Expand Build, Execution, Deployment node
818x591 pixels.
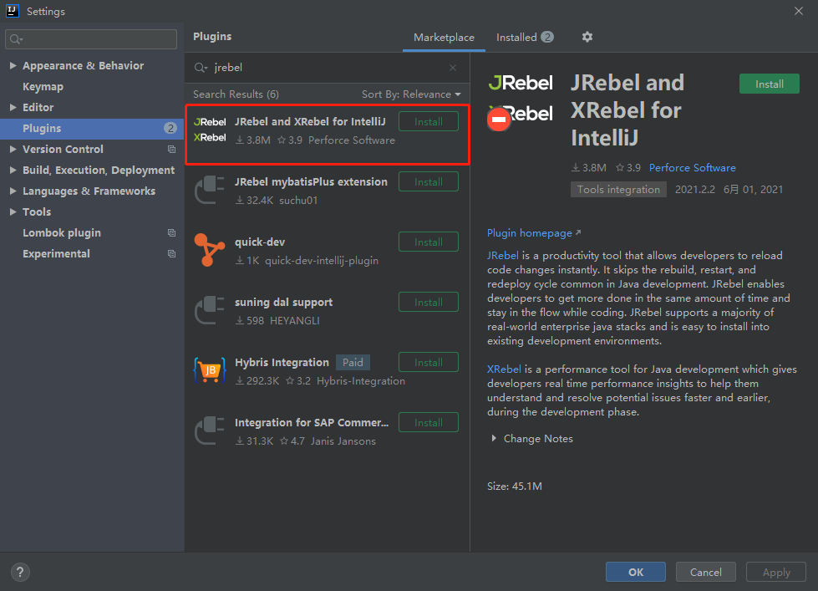pyautogui.click(x=13, y=171)
